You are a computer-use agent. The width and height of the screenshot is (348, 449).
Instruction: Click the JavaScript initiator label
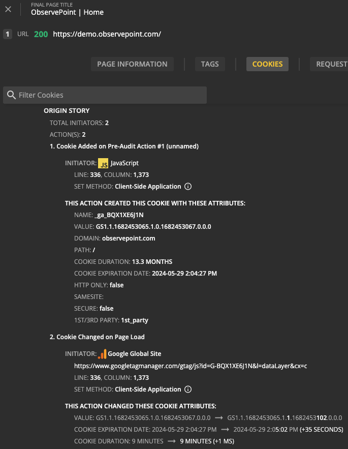click(x=124, y=163)
